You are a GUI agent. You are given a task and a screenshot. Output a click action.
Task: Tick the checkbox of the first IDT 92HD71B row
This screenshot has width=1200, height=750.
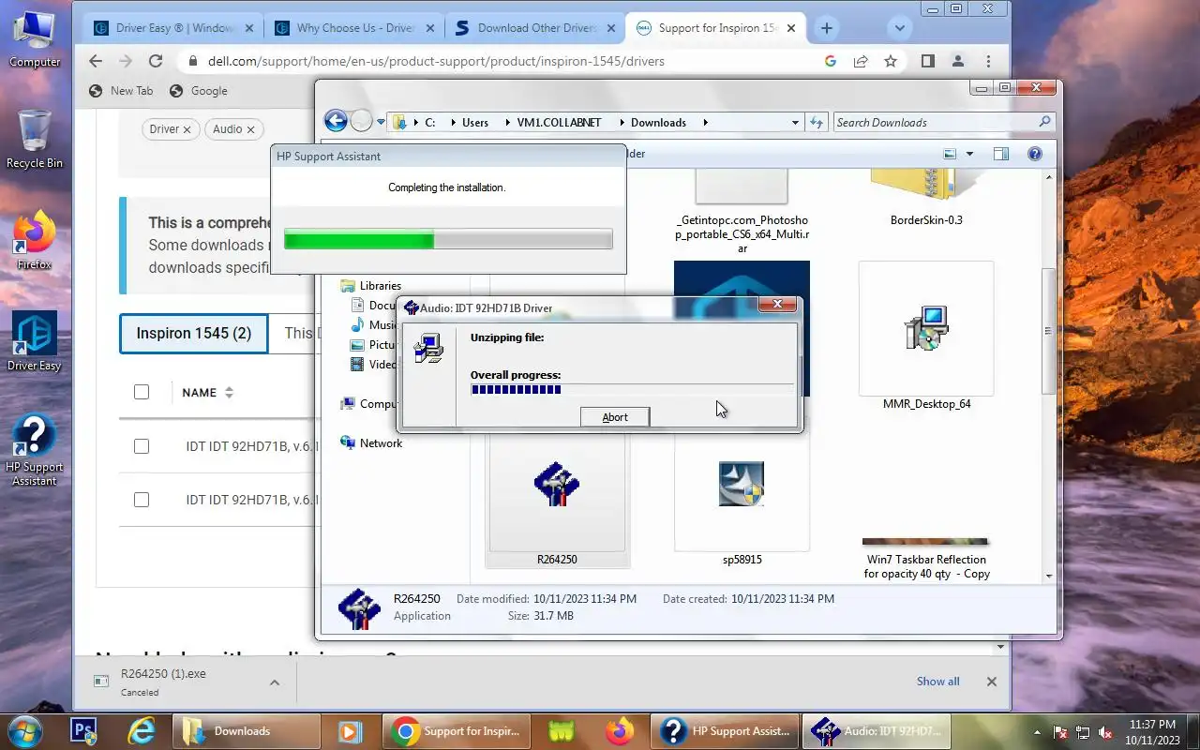[142, 446]
